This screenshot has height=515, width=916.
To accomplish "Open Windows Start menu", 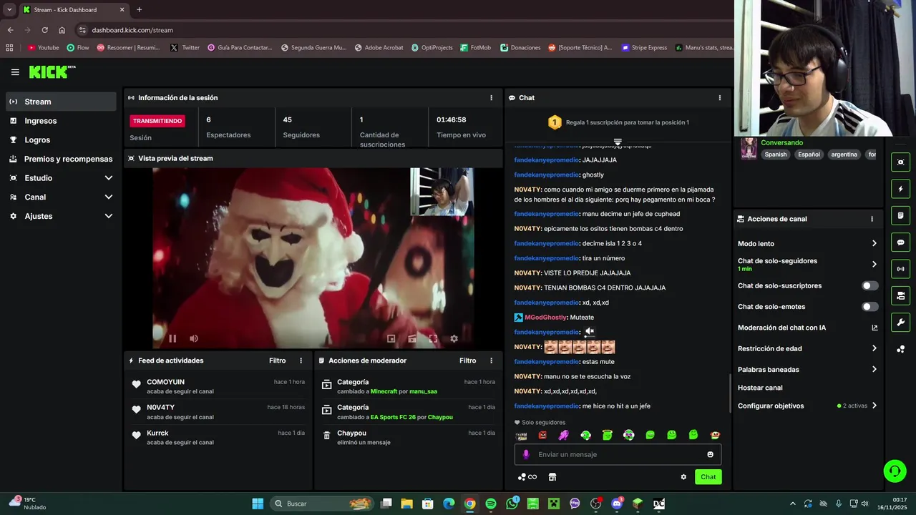I will pos(258,504).
